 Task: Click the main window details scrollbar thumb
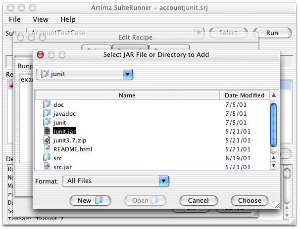(x=287, y=174)
